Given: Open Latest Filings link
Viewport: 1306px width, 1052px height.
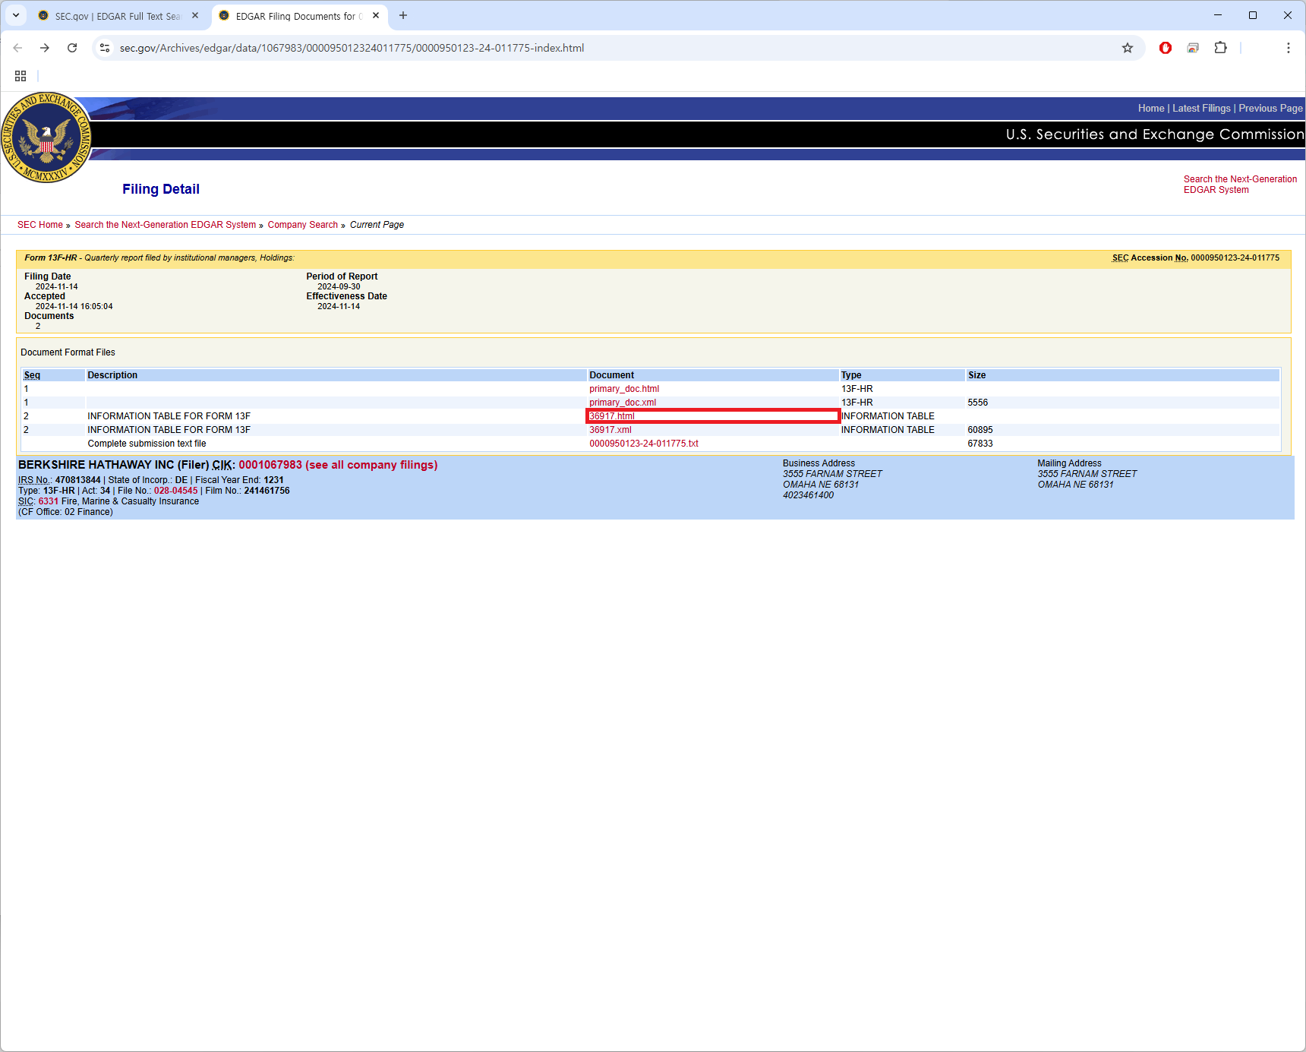Looking at the screenshot, I should click(x=1201, y=109).
